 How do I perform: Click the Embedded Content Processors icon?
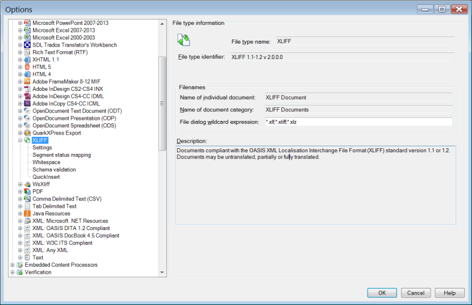point(20,265)
